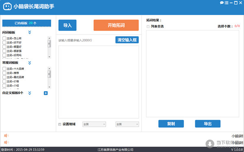Clear input with 清空输入框 button
This screenshot has height=152, width=244.
pyautogui.click(x=127, y=40)
